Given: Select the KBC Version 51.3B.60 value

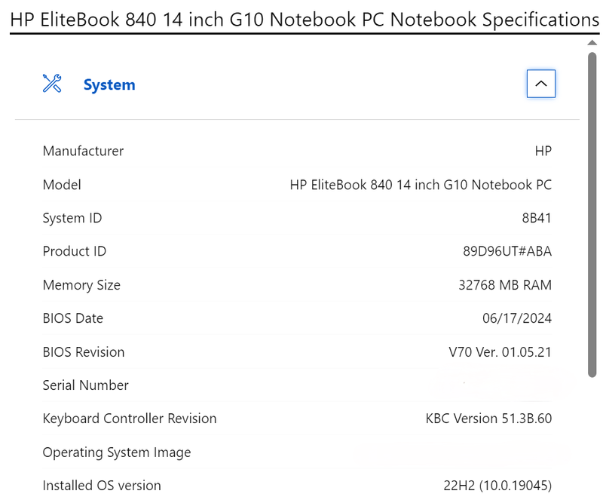Looking at the screenshot, I should coord(488,419).
